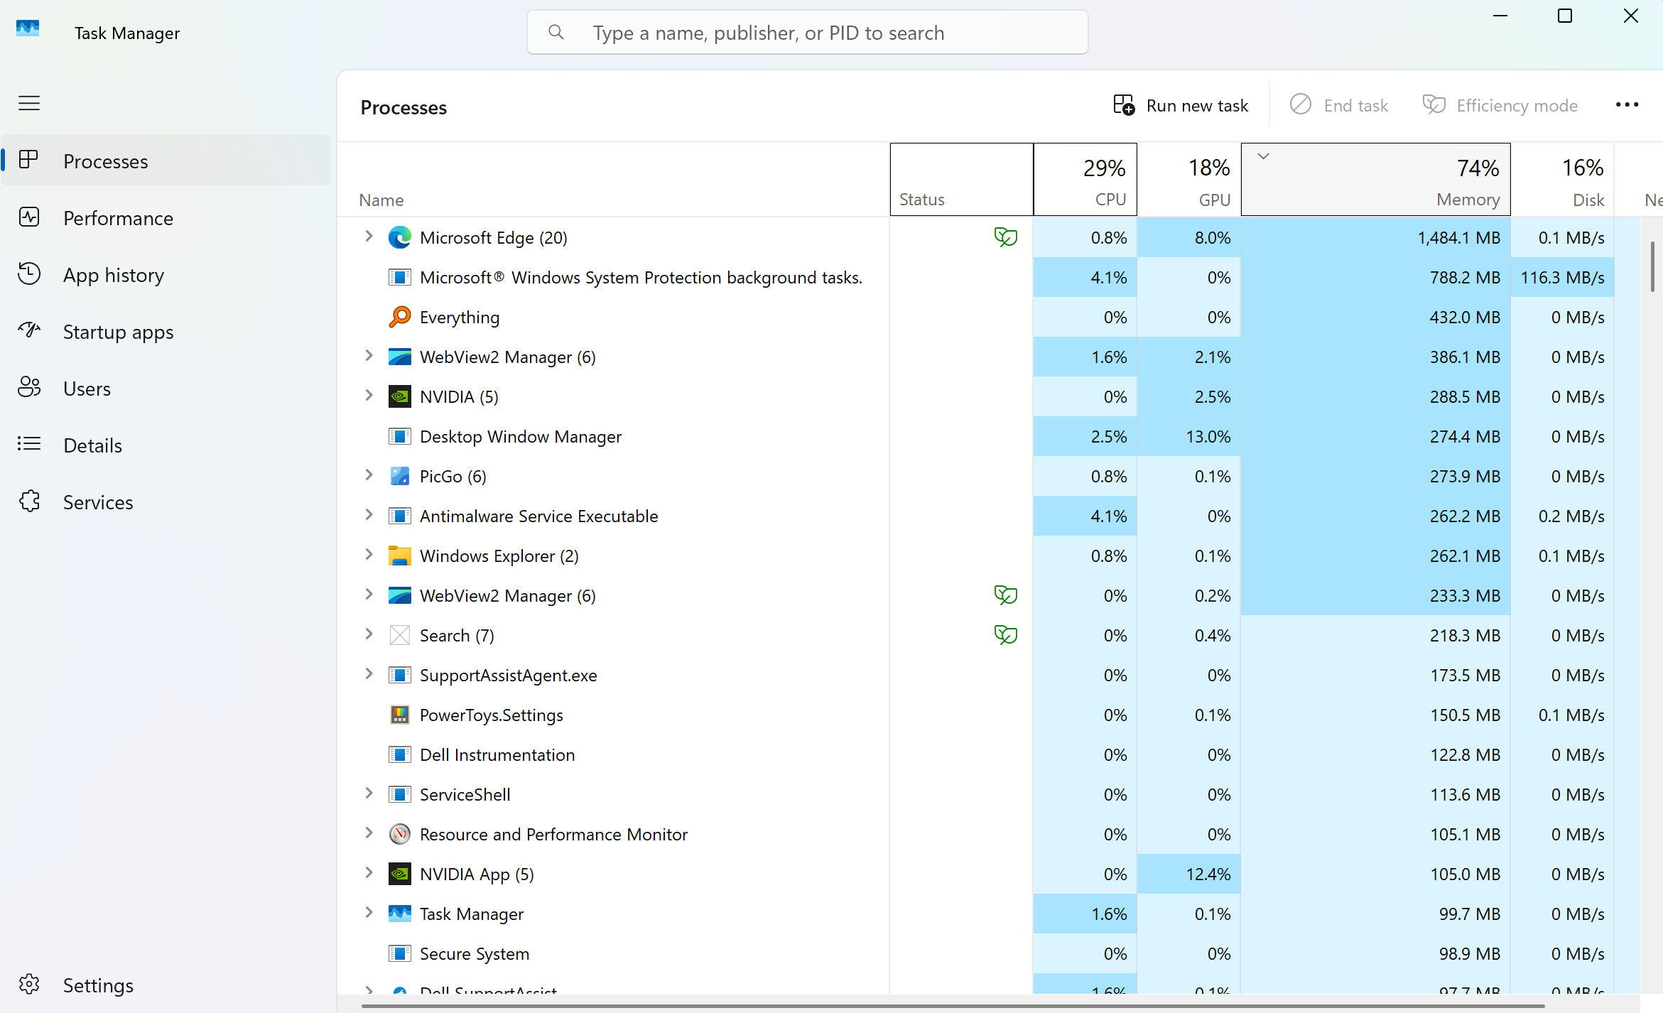This screenshot has height=1013, width=1663.
Task: Expand the PicGo (6) process group
Action: click(x=369, y=475)
